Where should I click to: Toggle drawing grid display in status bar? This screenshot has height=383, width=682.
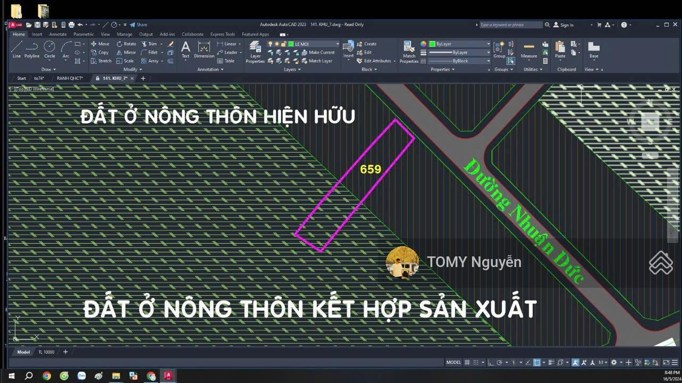(467, 362)
